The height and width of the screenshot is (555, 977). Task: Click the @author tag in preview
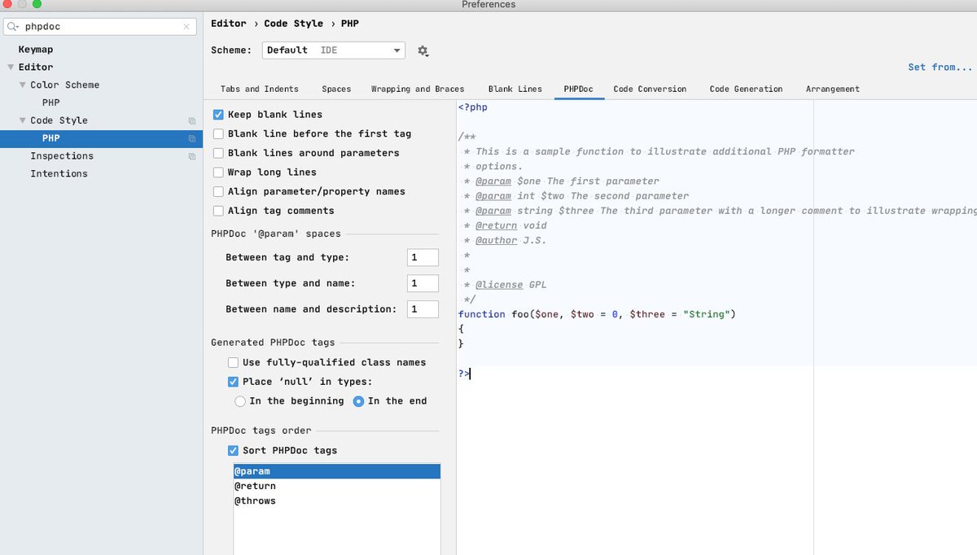496,241
